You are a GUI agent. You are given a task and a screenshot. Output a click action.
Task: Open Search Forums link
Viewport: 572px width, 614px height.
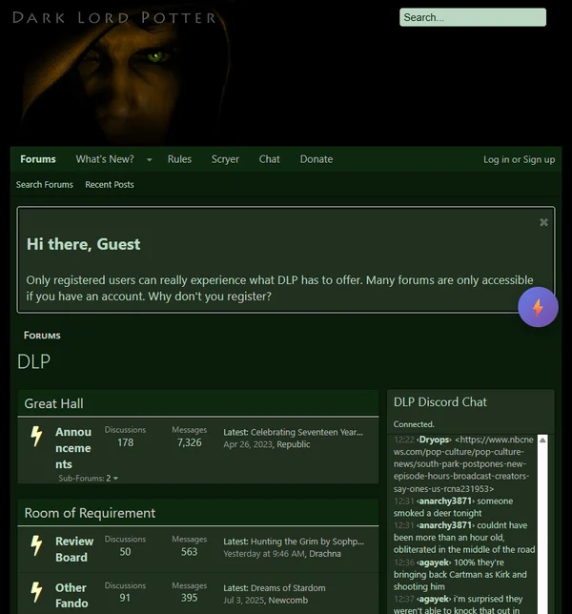pos(44,184)
